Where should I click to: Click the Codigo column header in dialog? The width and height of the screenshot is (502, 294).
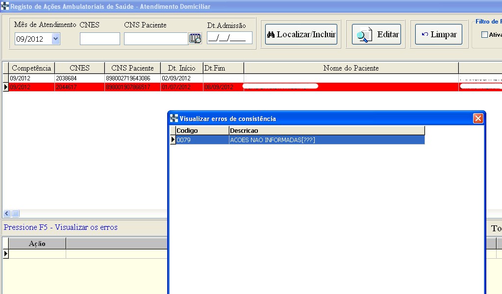coord(202,131)
